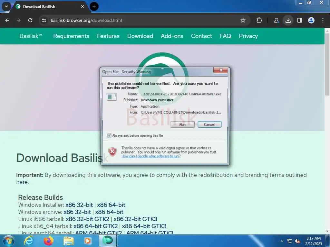Toggle the browser side panel icon
The height and width of the screenshot is (247, 330).
click(300, 20)
